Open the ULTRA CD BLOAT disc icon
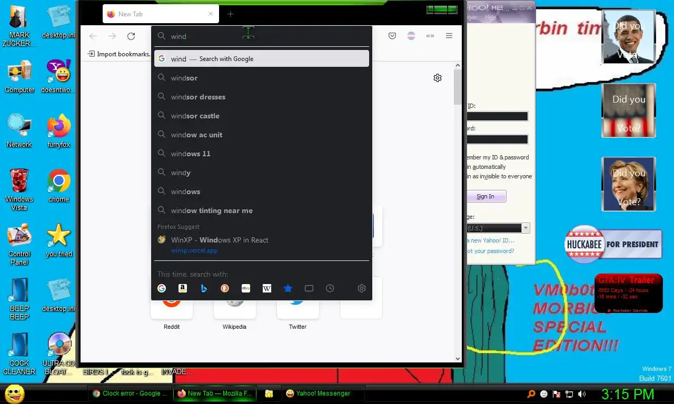Image resolution: width=674 pixels, height=404 pixels. tap(58, 353)
